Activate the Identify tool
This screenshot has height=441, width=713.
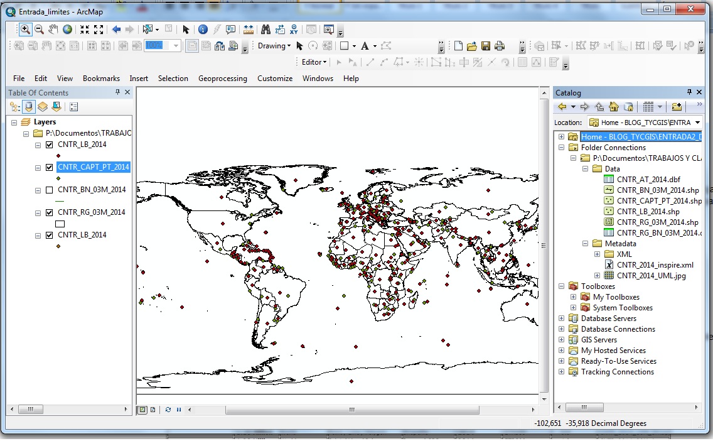(x=203, y=30)
